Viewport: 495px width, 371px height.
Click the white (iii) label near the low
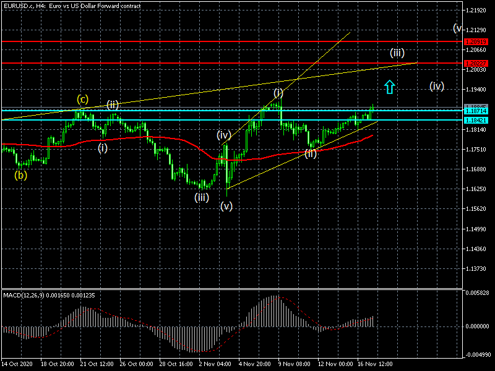coord(201,198)
